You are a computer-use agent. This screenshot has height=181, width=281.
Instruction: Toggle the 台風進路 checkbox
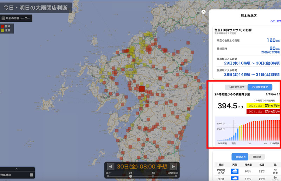[x=31, y=175]
